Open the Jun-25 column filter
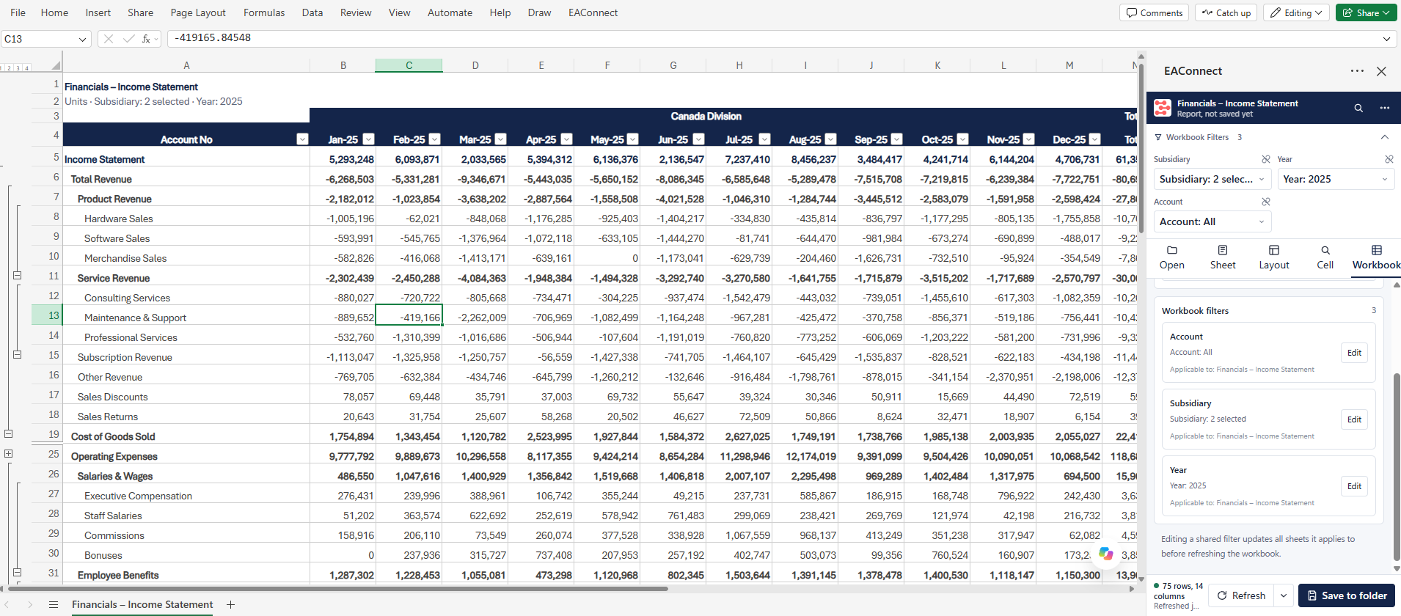The height and width of the screenshot is (616, 1401). click(698, 139)
